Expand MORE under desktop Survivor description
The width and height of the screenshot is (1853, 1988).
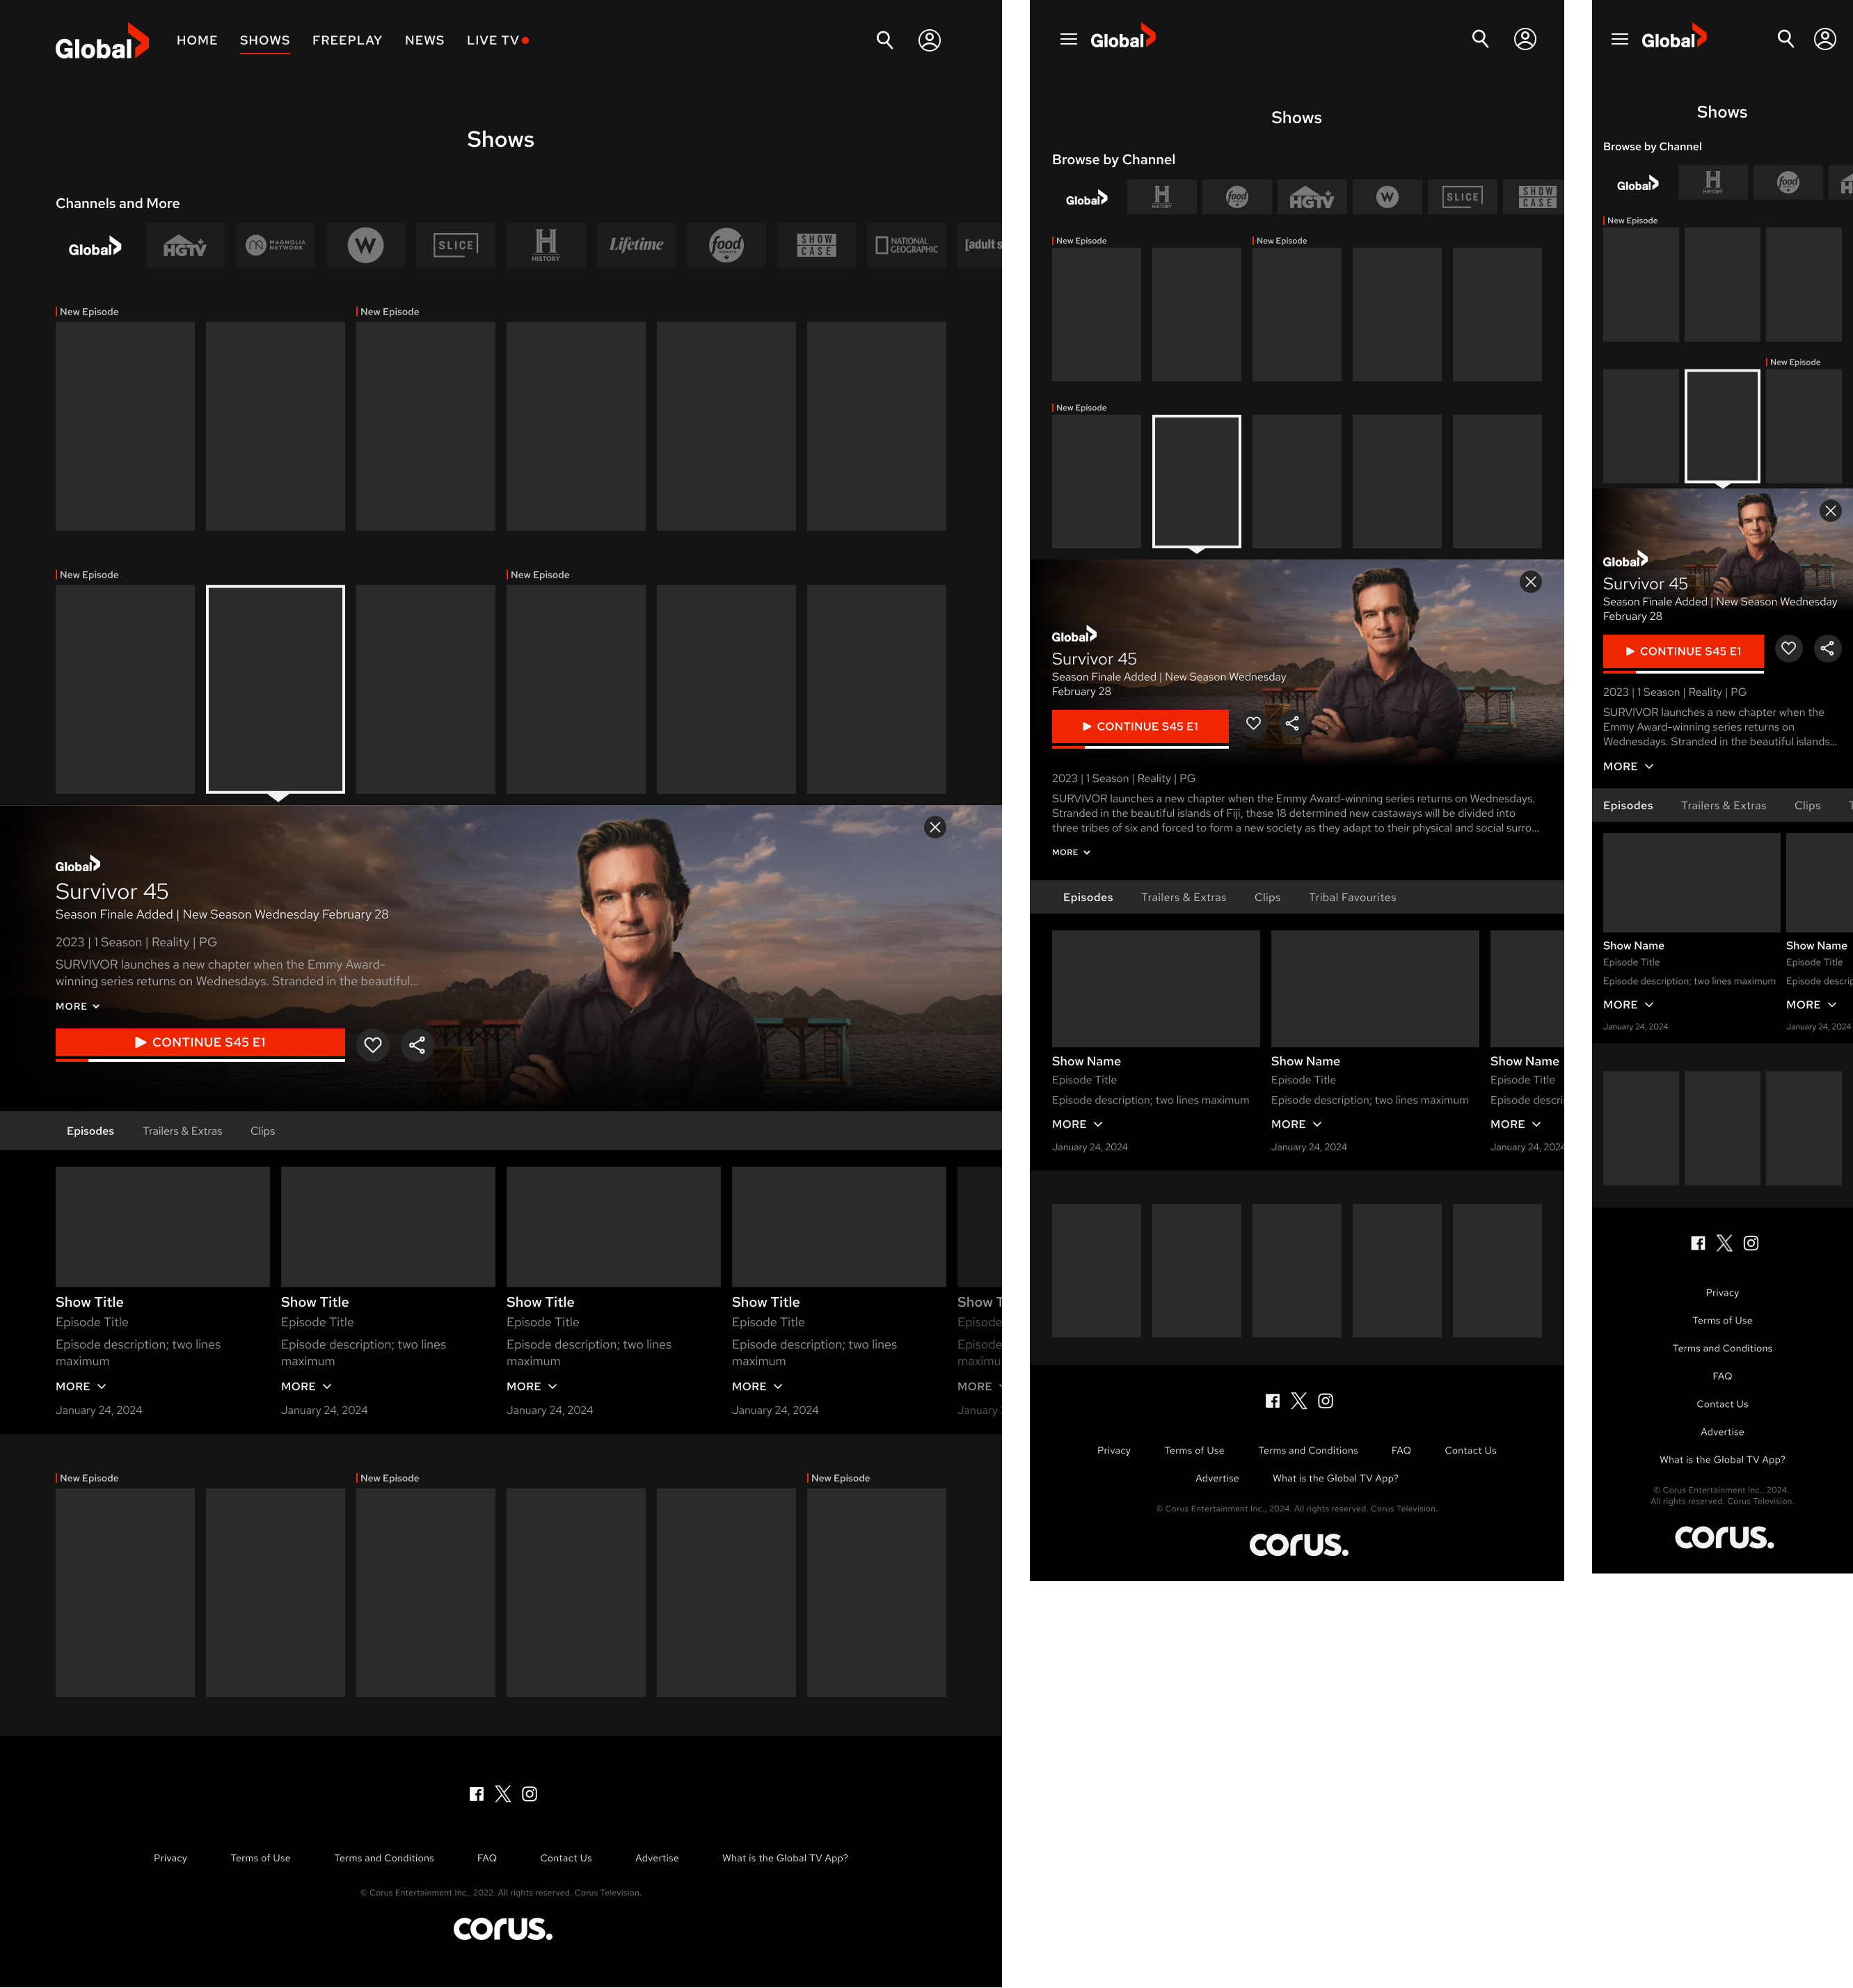point(77,1006)
